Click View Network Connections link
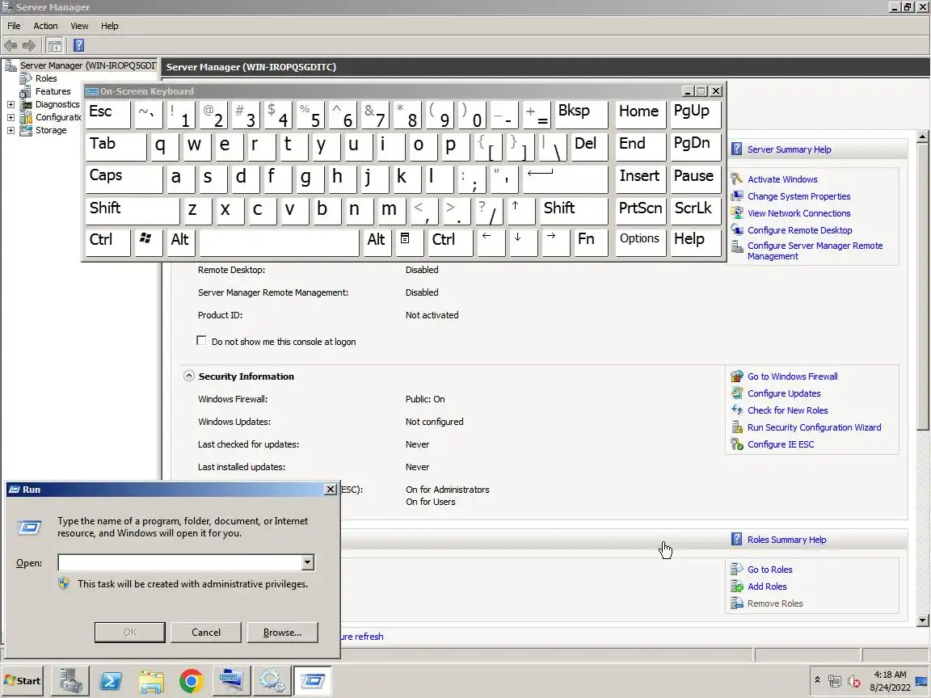Viewport: 931px width, 698px height. (x=798, y=213)
